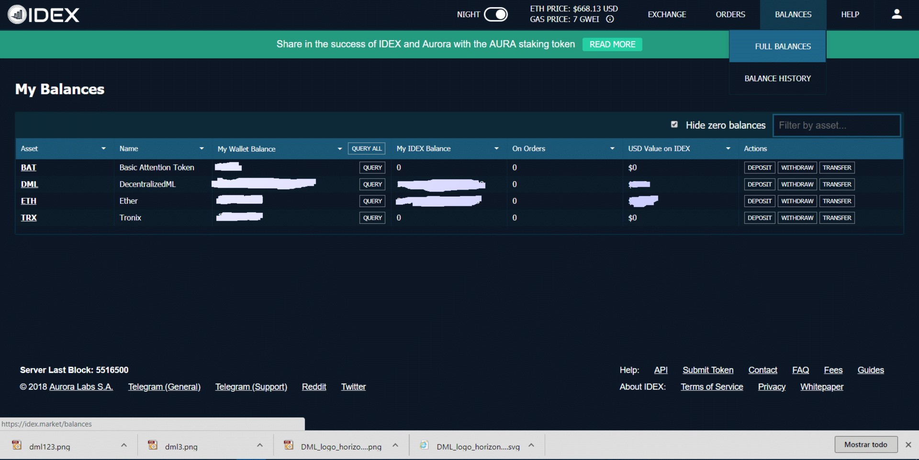Click the gas price info icon
This screenshot has width=919, height=460.
click(610, 19)
